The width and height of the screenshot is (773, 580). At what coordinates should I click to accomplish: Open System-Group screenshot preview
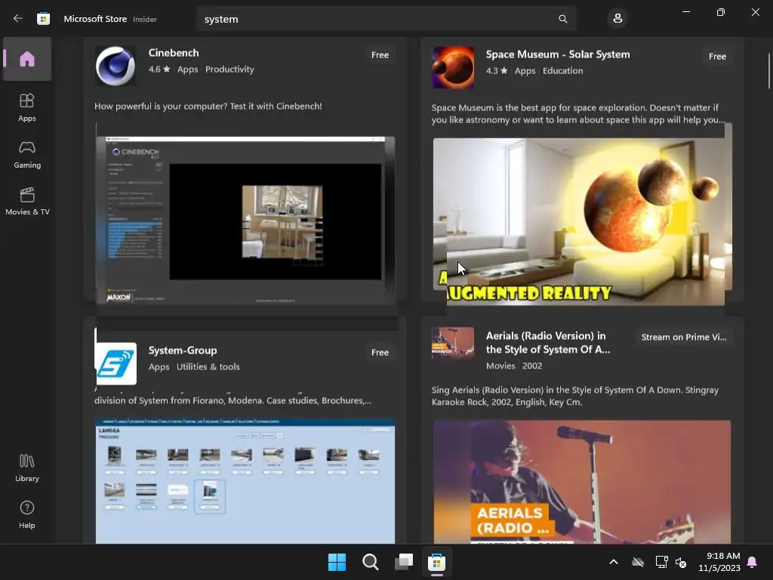245,481
